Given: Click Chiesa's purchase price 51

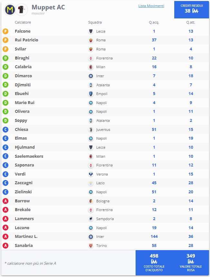Looking at the screenshot, I should click(154, 130).
